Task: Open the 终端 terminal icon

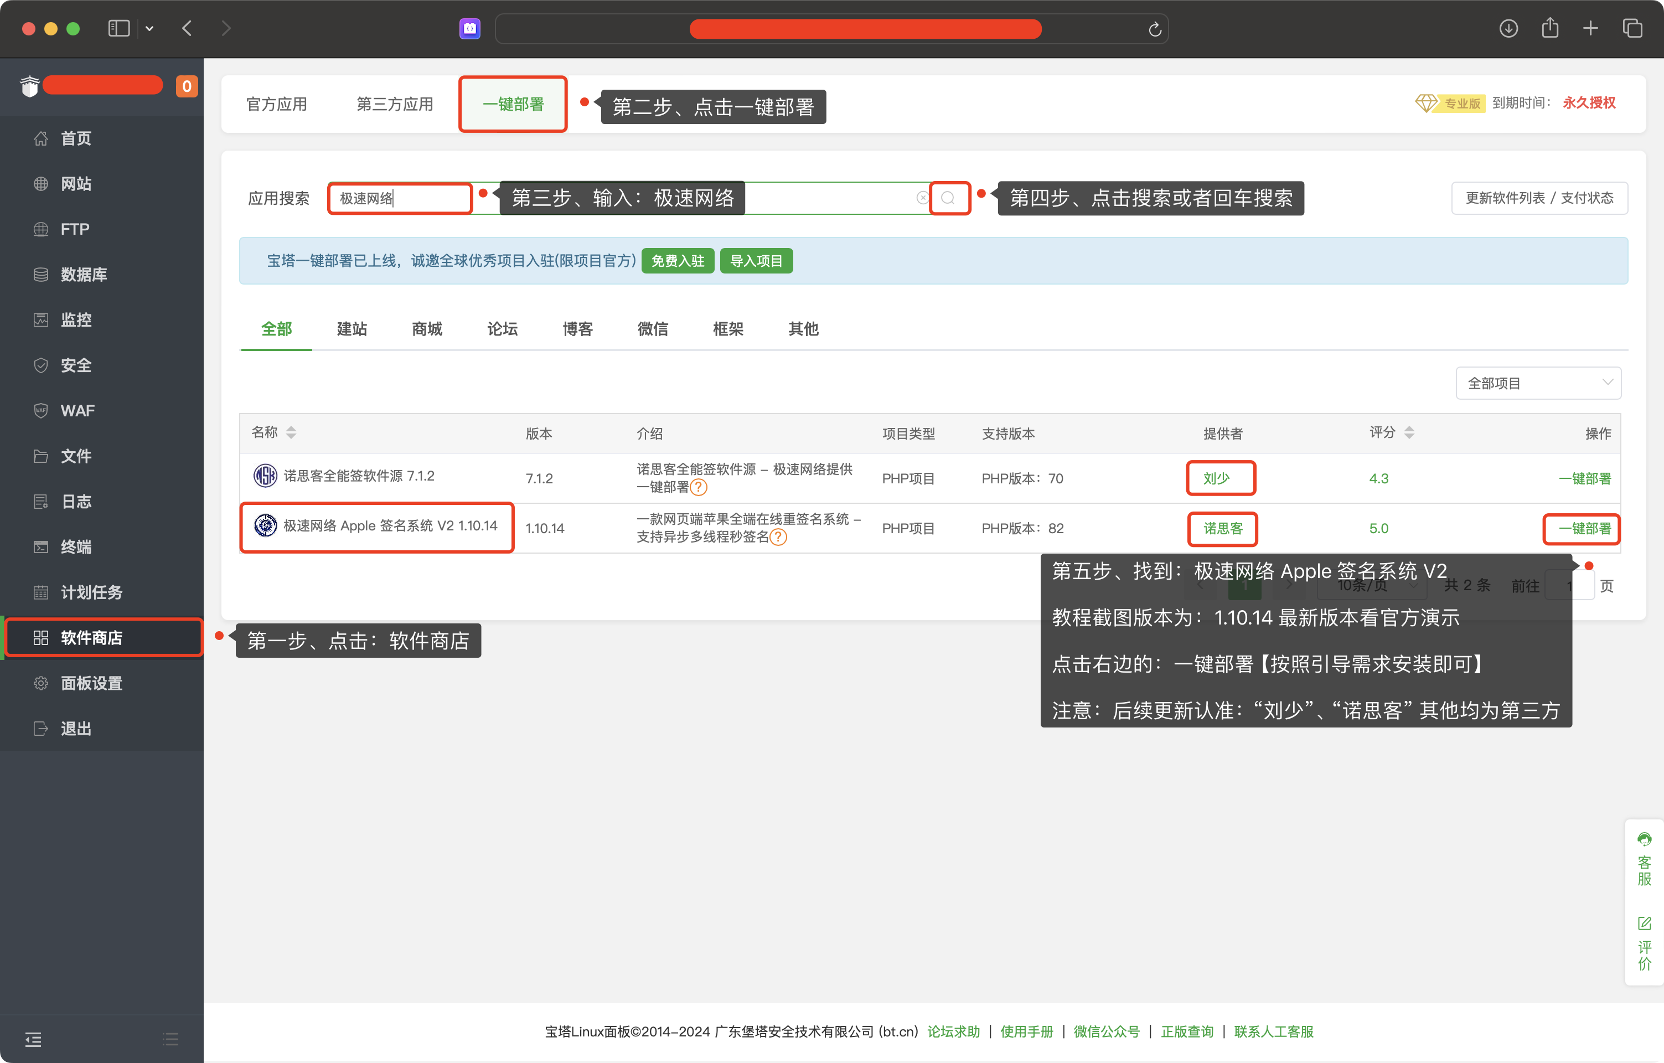Action: click(41, 546)
